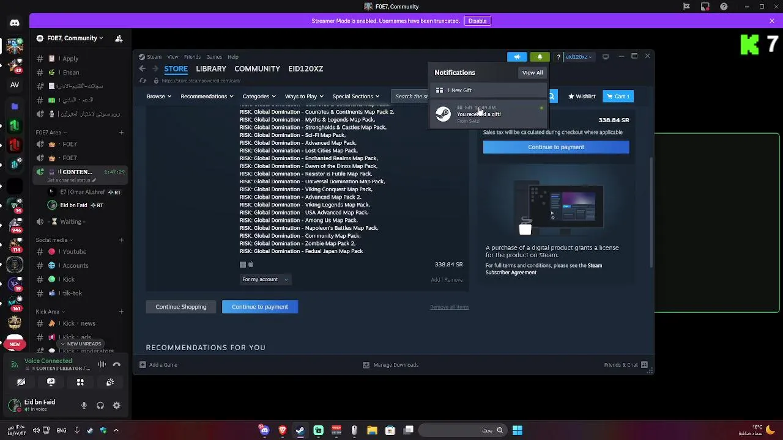Open You received a gift notification
This screenshot has height=440, width=783.
click(x=488, y=114)
